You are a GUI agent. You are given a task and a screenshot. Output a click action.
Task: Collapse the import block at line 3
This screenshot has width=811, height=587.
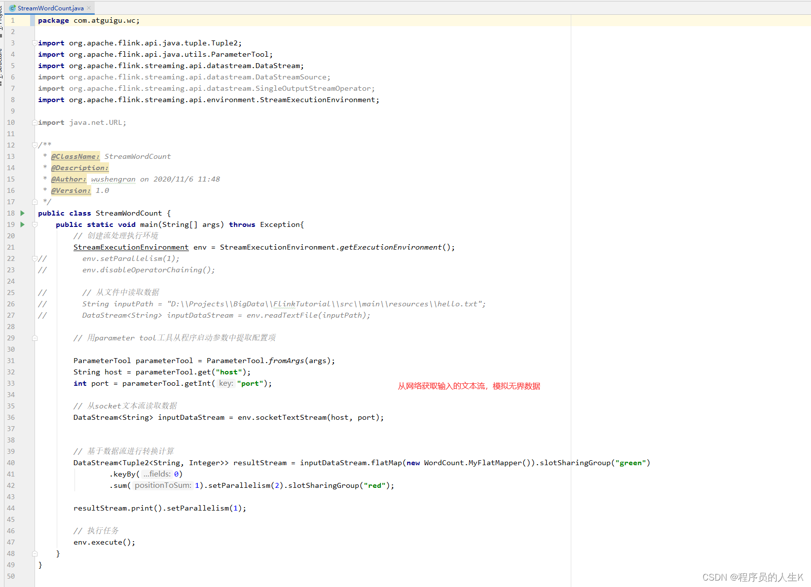(35, 43)
